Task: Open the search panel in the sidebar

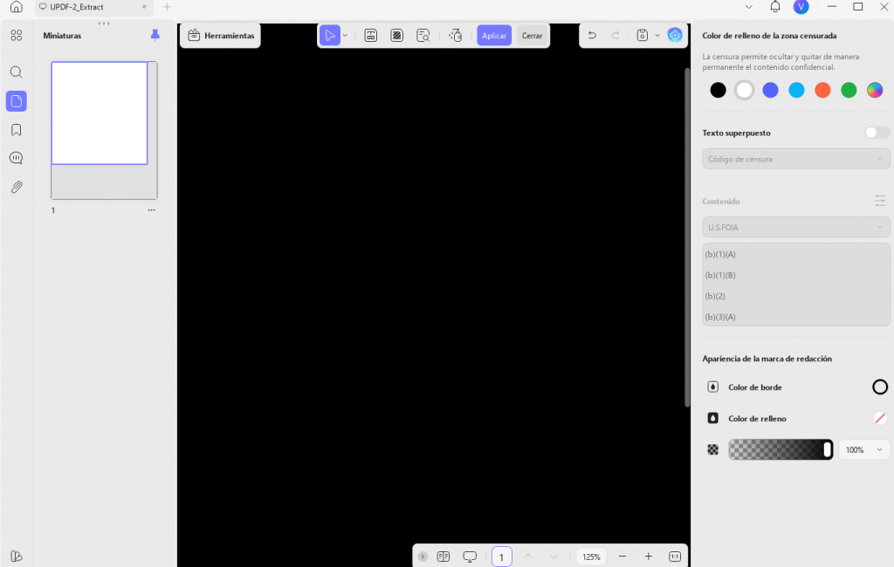Action: (x=16, y=72)
